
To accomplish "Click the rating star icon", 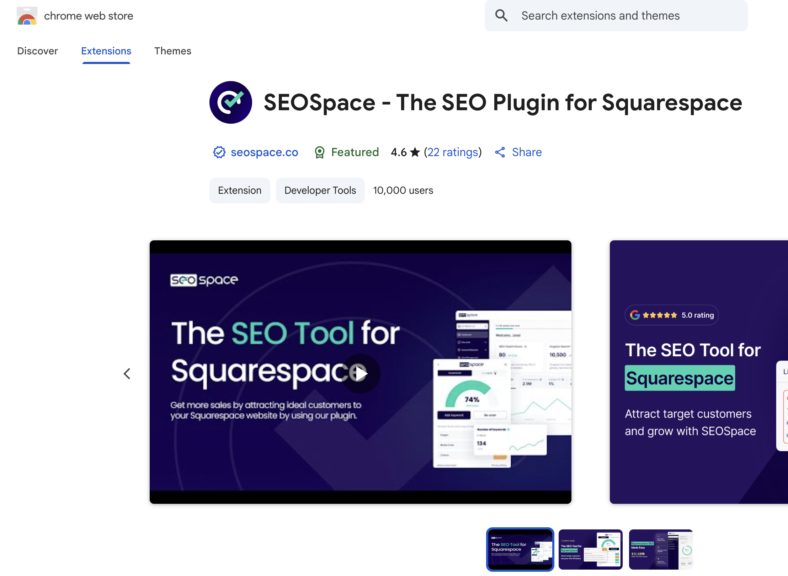I will [x=415, y=152].
